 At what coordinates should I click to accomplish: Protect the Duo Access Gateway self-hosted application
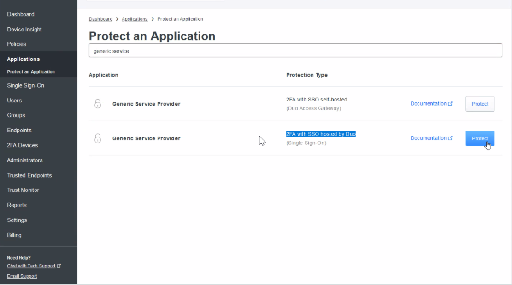[480, 104]
